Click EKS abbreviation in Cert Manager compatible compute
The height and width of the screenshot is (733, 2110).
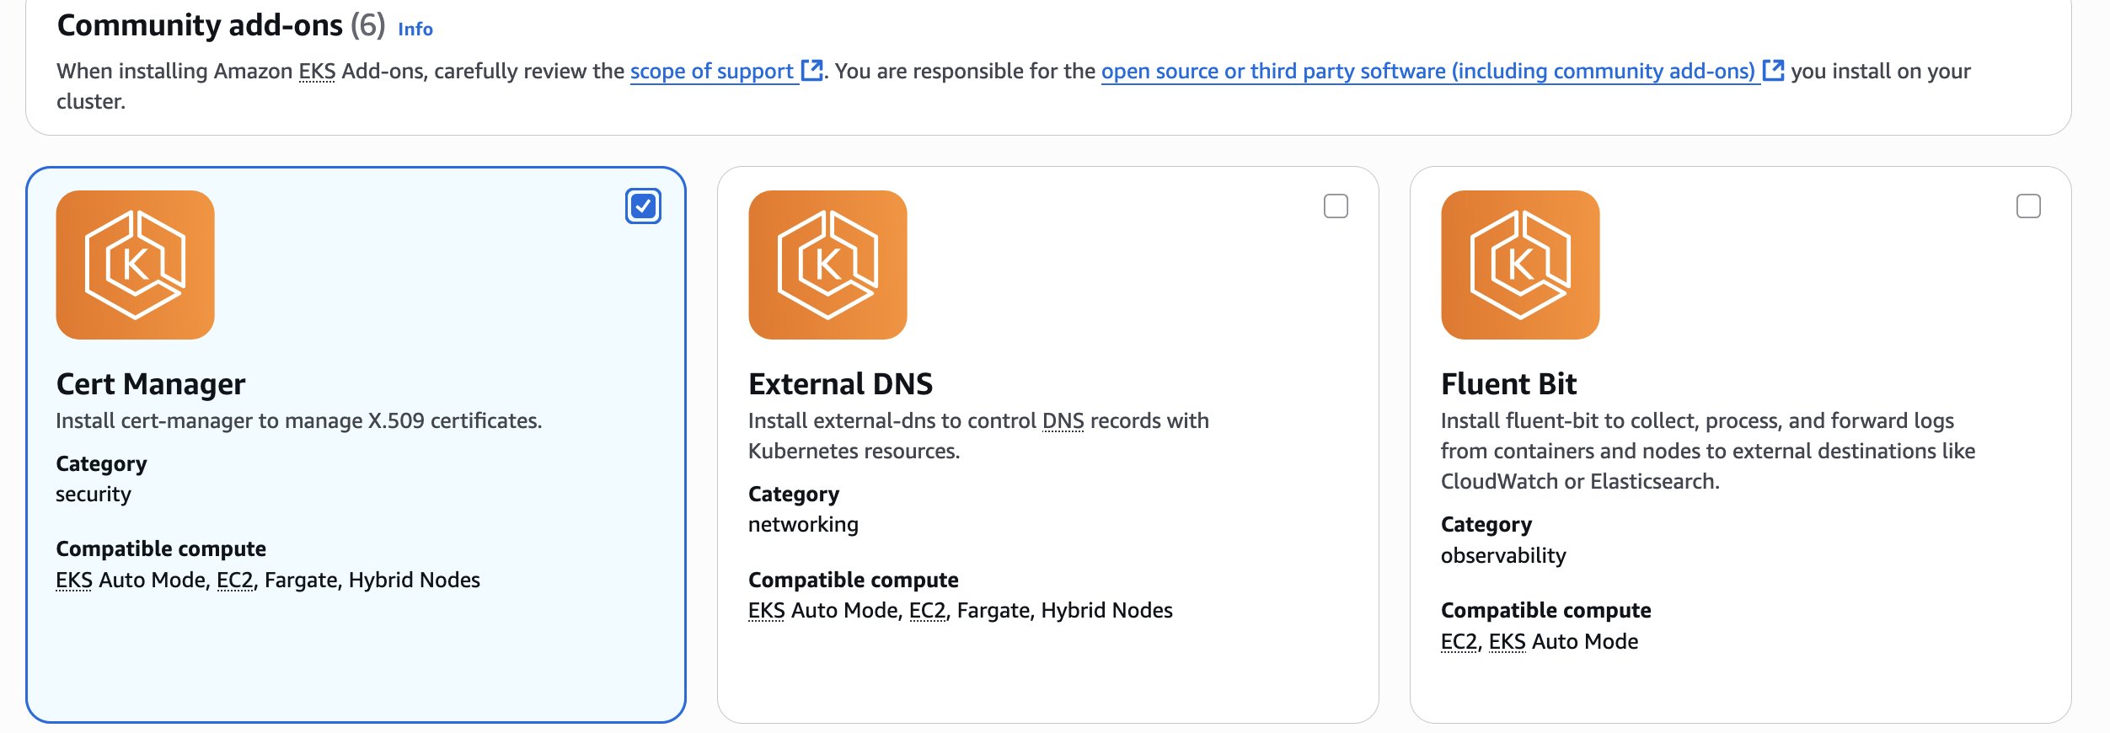pyautogui.click(x=74, y=581)
